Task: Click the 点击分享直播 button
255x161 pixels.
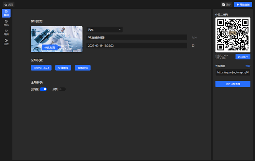Action: coord(233,84)
